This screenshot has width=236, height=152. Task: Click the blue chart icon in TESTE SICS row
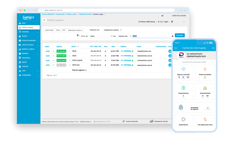point(170,65)
